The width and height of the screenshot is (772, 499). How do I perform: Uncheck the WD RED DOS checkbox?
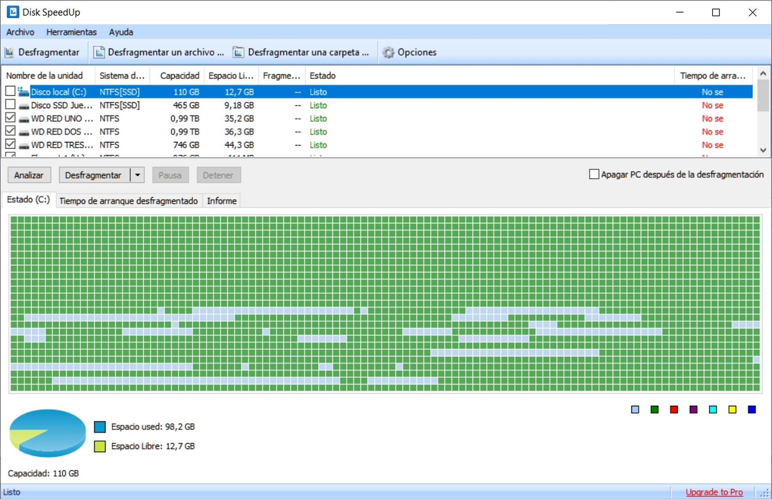[x=10, y=131]
